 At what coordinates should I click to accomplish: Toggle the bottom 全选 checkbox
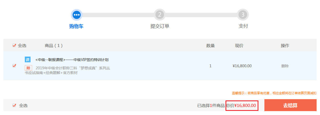click(x=14, y=105)
